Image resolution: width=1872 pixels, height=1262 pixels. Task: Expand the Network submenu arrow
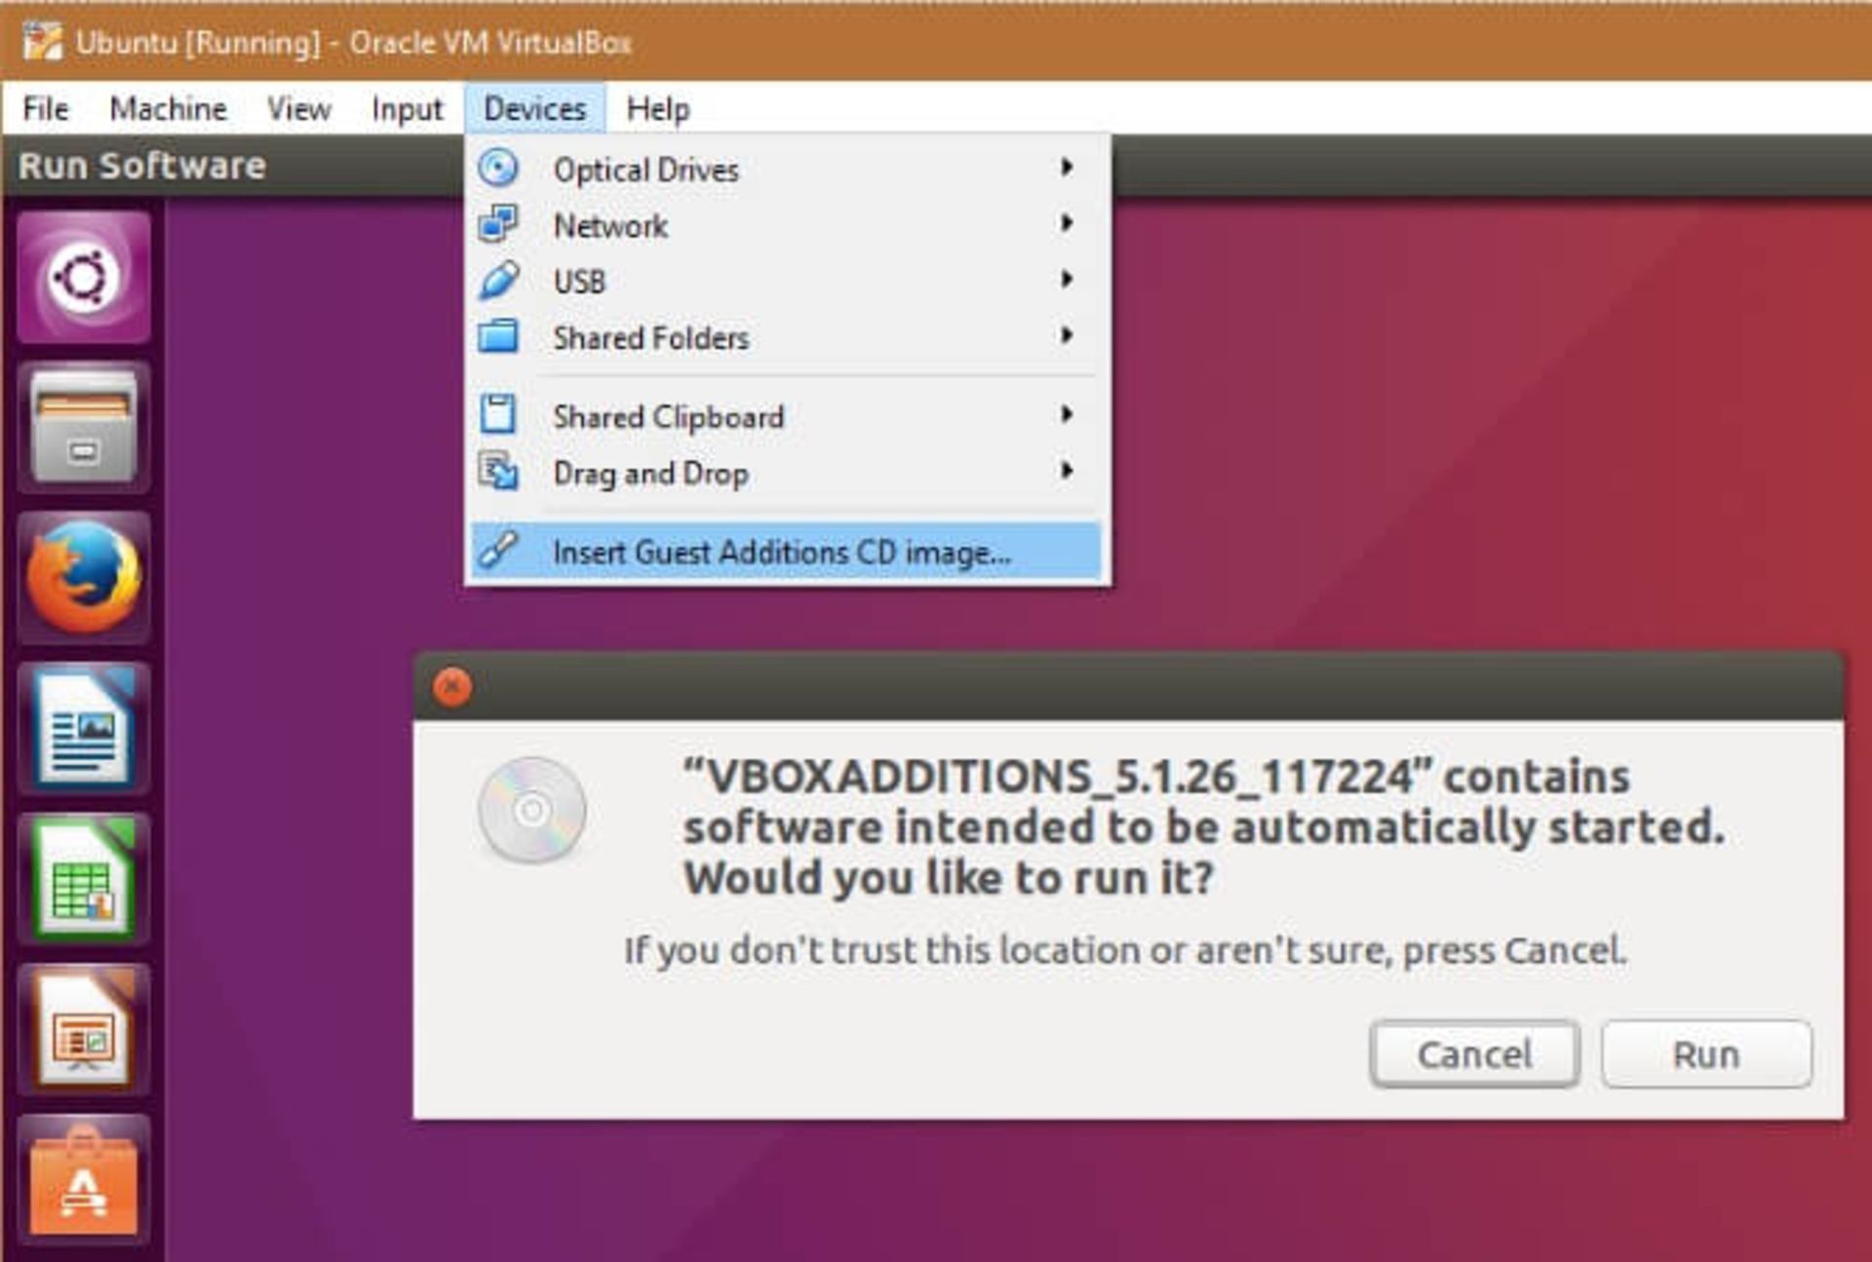click(1068, 223)
